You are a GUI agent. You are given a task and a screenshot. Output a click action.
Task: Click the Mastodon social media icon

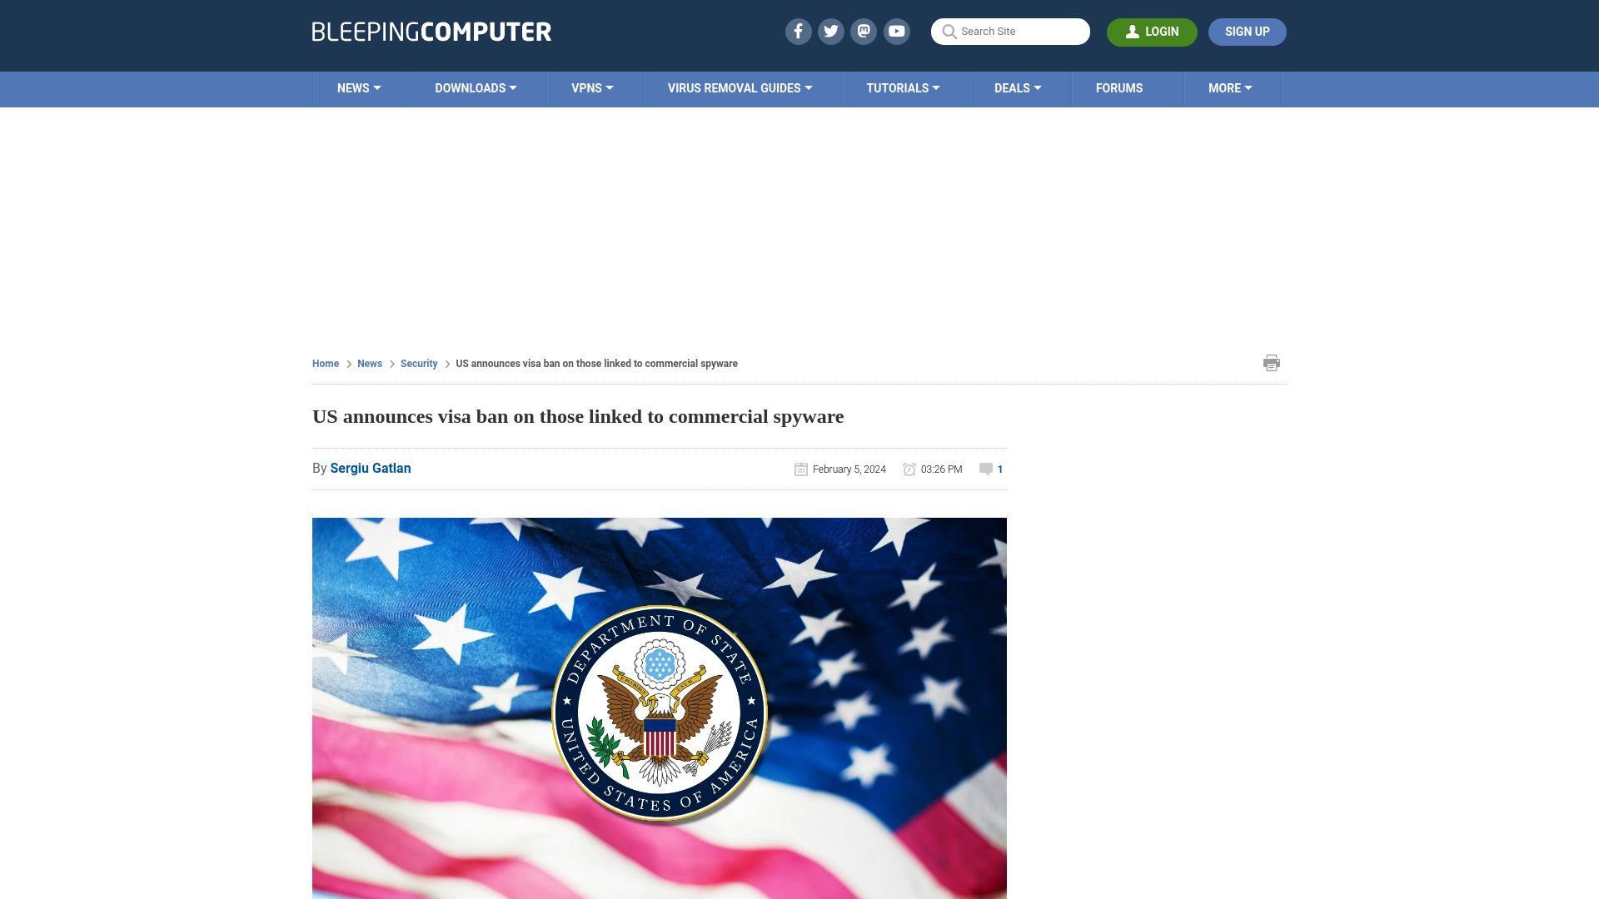864,31
